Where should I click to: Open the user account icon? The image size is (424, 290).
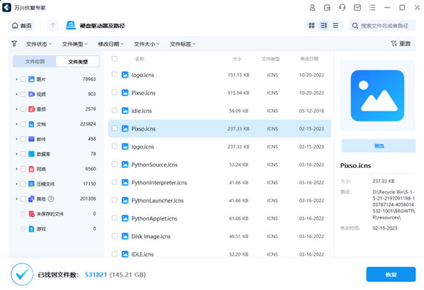coord(312,8)
